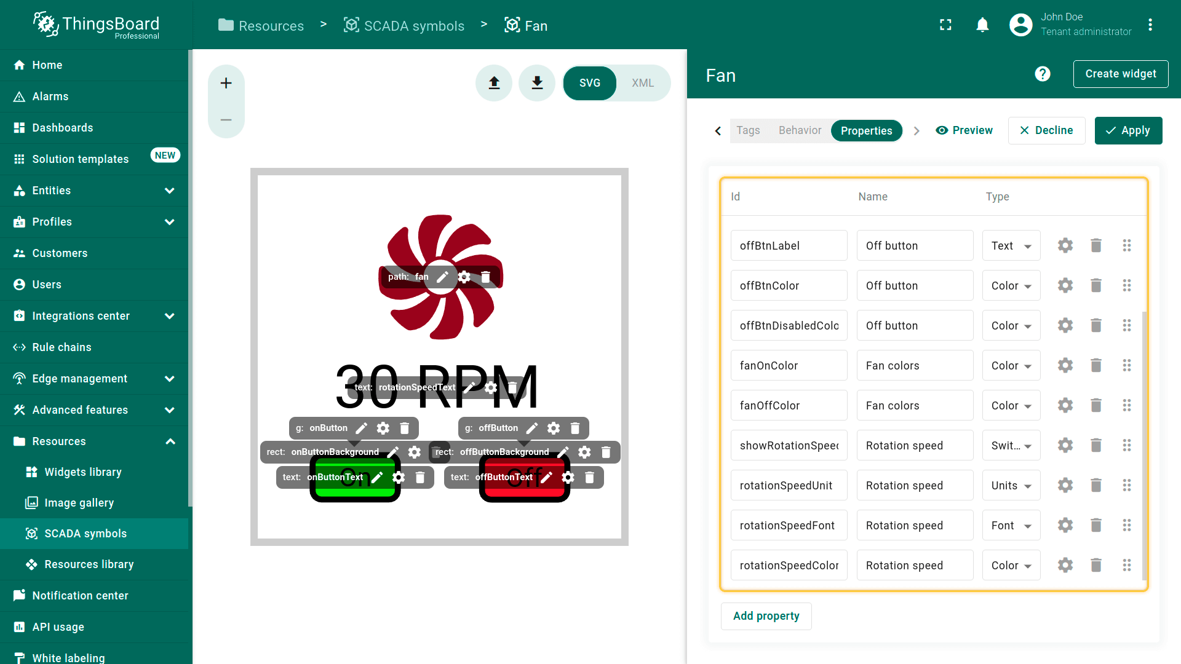Toggle fullscreen mode icon
Image resolution: width=1181 pixels, height=664 pixels.
point(945,25)
